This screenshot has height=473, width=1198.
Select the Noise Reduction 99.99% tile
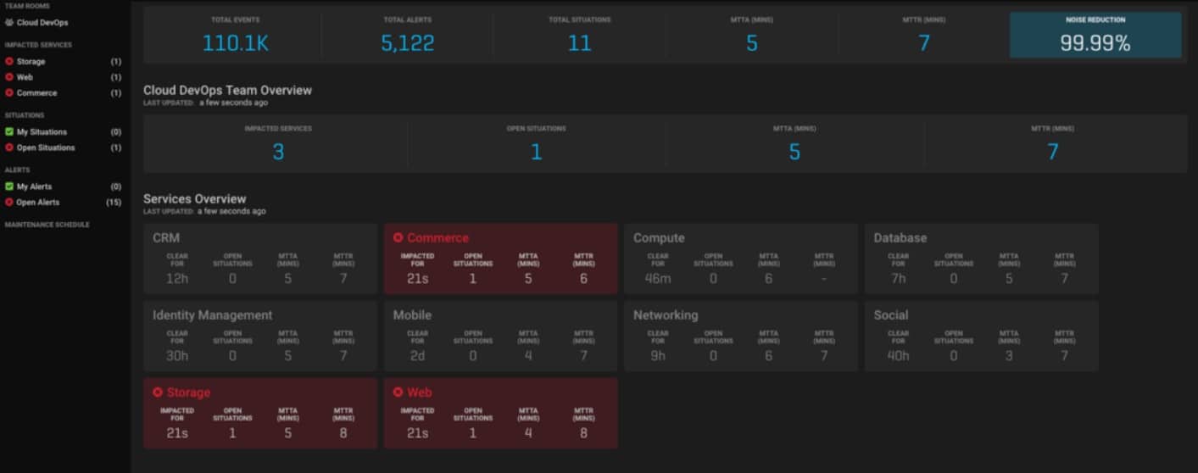click(1095, 35)
